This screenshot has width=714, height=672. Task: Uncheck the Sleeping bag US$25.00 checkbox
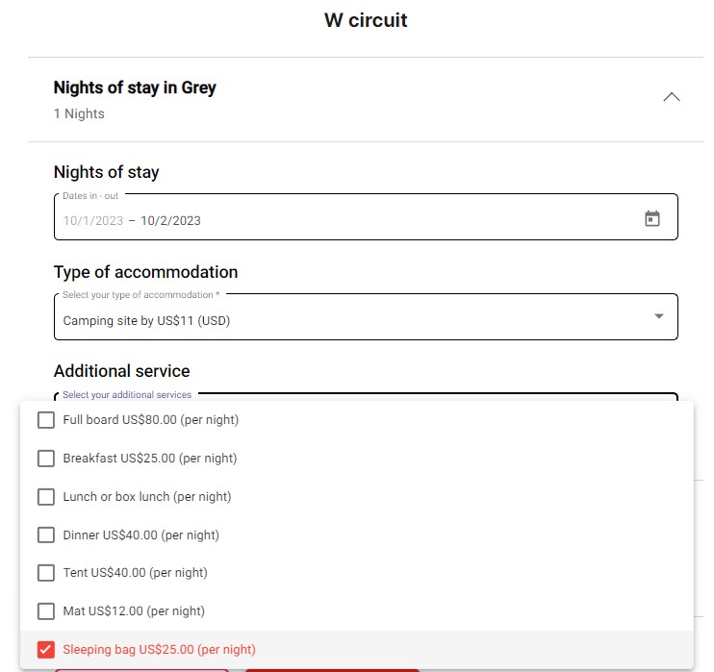[46, 649]
